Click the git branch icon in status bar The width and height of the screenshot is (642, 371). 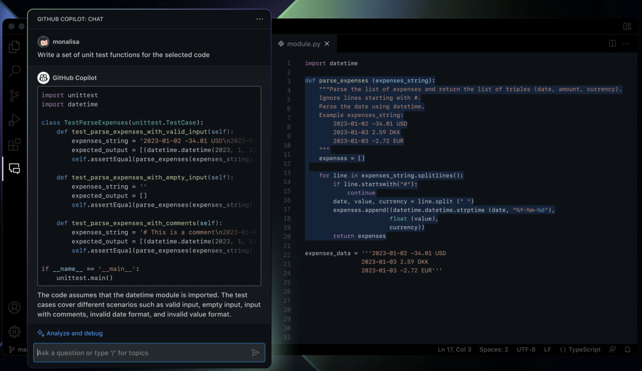pyautogui.click(x=12, y=350)
